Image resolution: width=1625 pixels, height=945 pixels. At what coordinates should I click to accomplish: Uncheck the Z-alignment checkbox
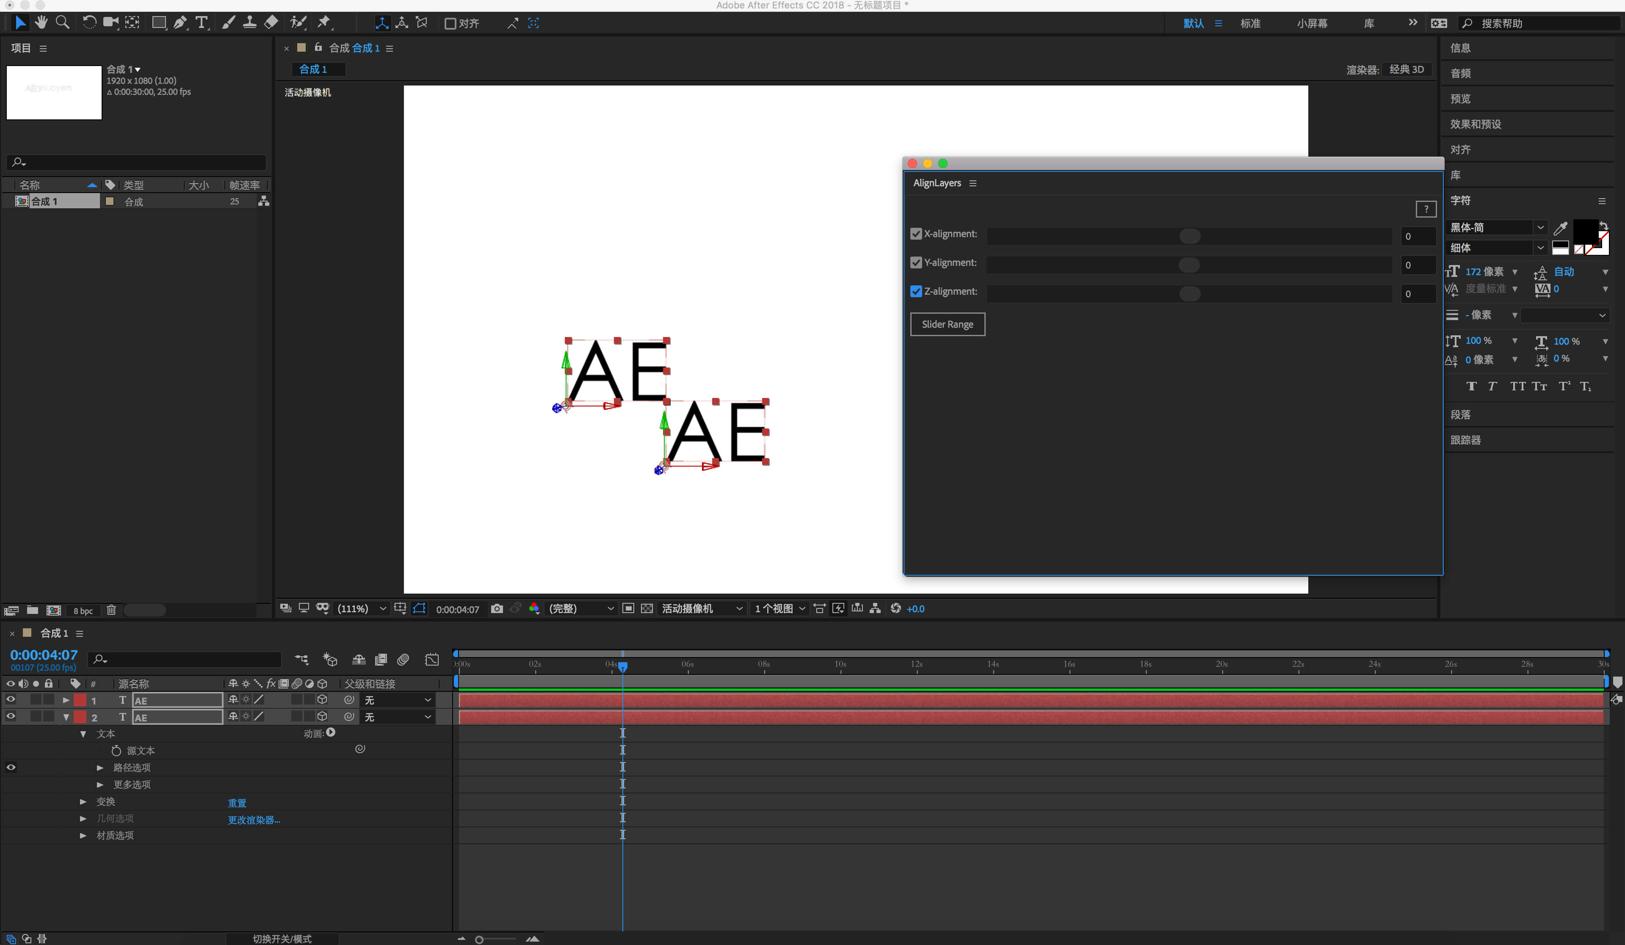click(x=916, y=291)
